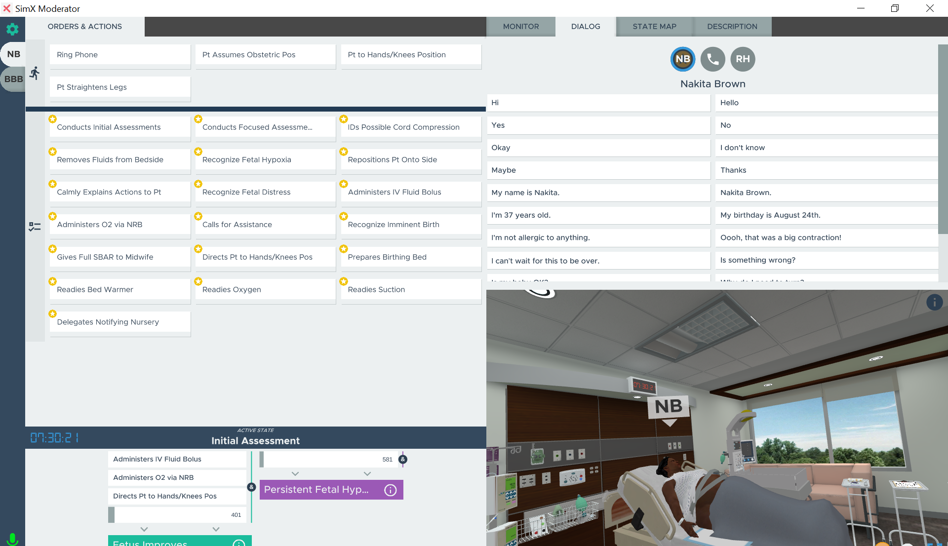Trigger the Ring Phone action
The image size is (948, 546).
click(120, 55)
